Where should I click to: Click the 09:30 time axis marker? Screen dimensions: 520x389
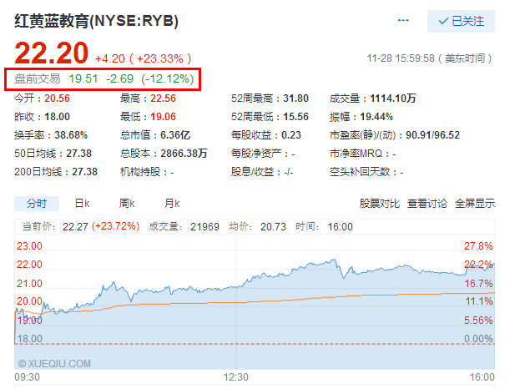[x=27, y=376]
